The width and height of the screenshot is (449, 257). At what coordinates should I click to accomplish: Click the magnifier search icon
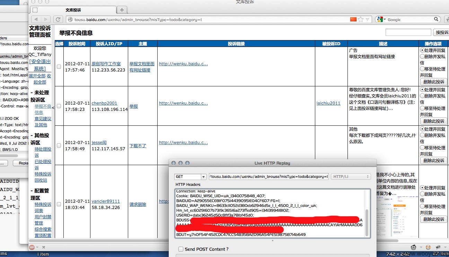point(437,19)
